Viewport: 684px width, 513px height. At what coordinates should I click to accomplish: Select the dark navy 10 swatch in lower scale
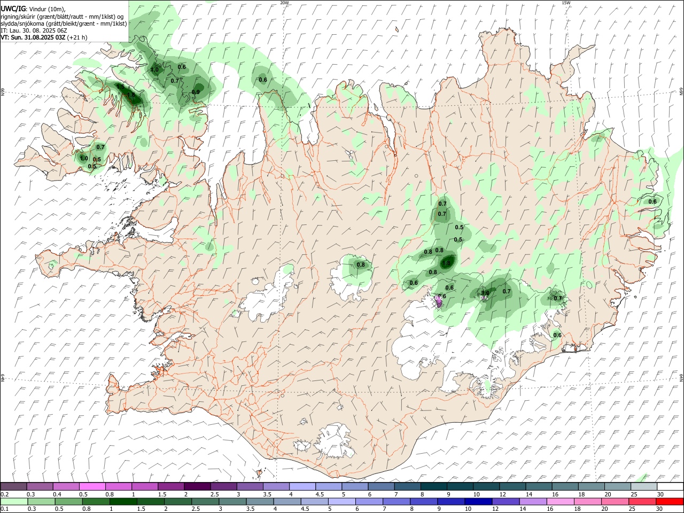coord(478,502)
